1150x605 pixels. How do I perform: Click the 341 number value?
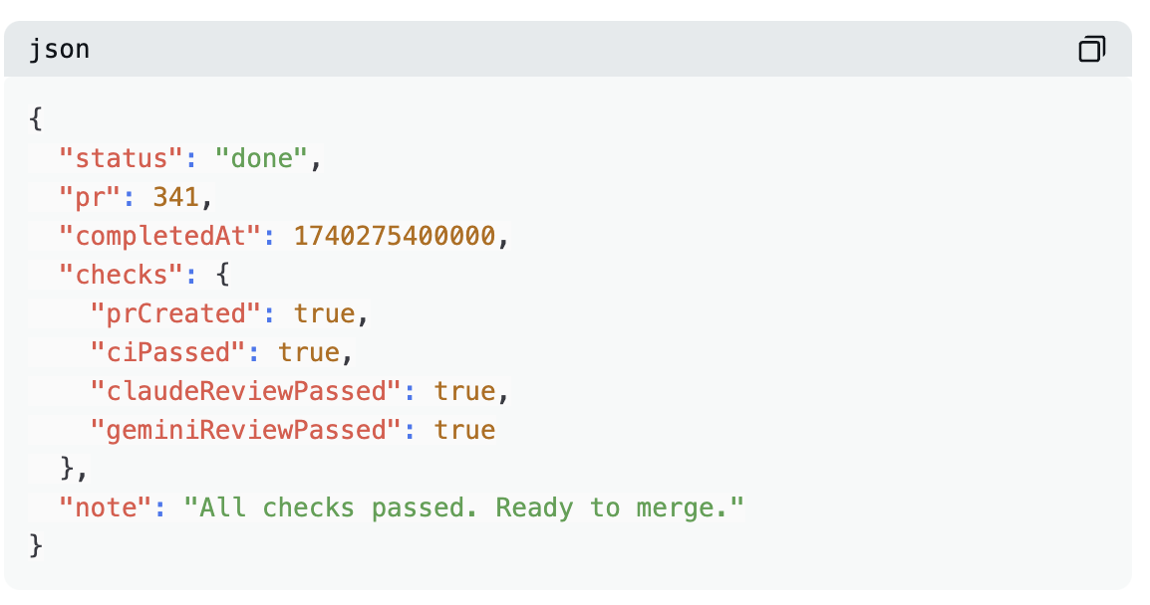[x=176, y=197]
